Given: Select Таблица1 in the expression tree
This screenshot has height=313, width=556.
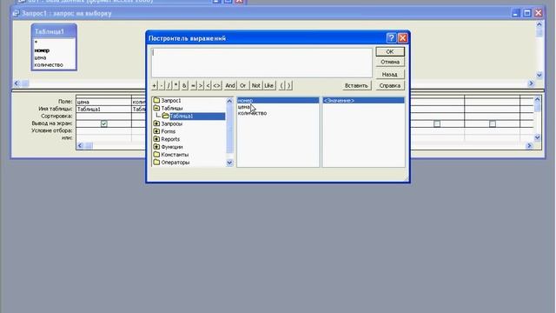Looking at the screenshot, I should pyautogui.click(x=182, y=116).
